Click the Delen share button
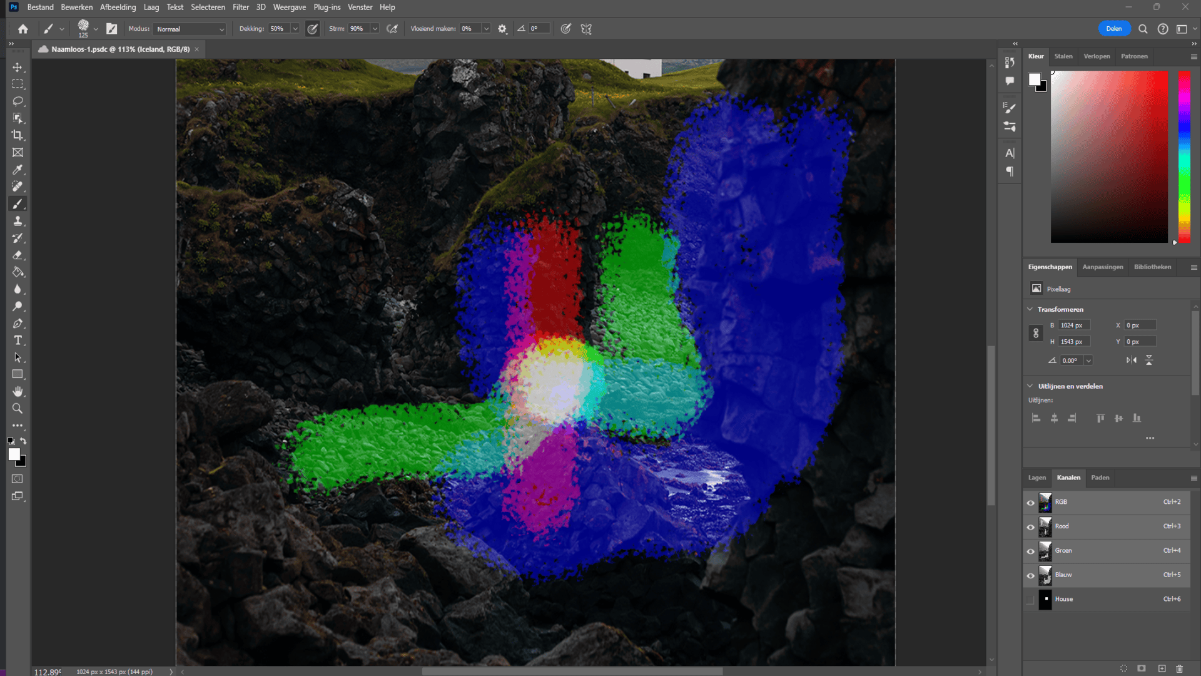This screenshot has width=1201, height=676. [1113, 29]
